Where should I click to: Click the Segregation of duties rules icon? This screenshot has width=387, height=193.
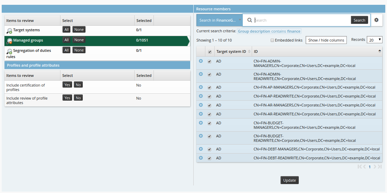(x=9, y=51)
